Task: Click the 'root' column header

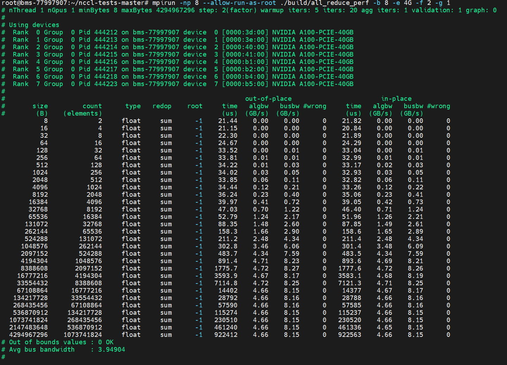Action: [x=195, y=106]
